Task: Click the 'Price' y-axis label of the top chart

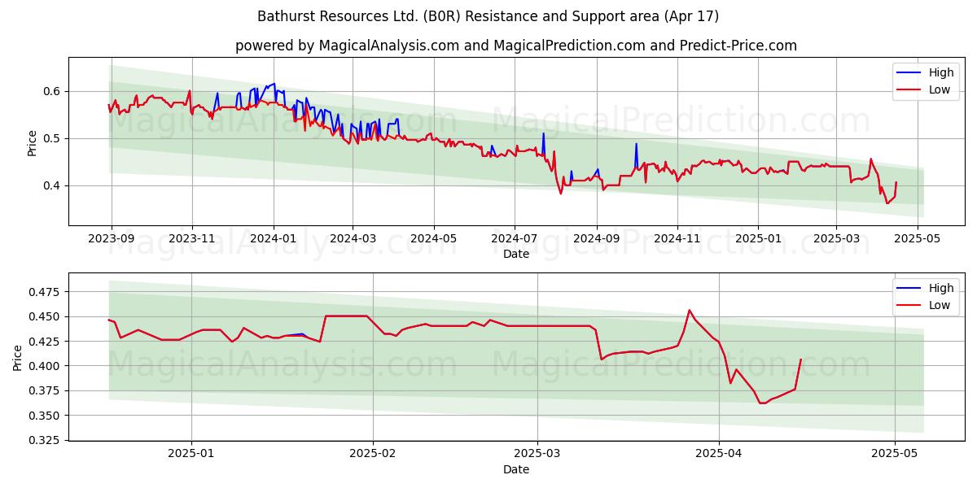Action: pyautogui.click(x=33, y=142)
